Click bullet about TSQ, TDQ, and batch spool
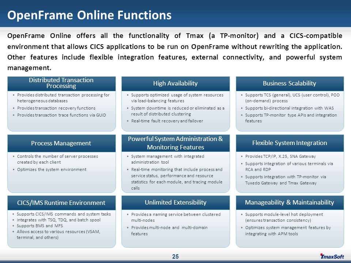 click(58, 220)
